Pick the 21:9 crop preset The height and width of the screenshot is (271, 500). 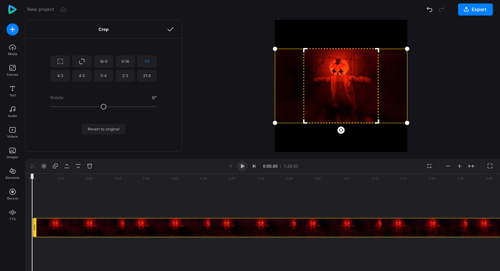[x=147, y=76]
